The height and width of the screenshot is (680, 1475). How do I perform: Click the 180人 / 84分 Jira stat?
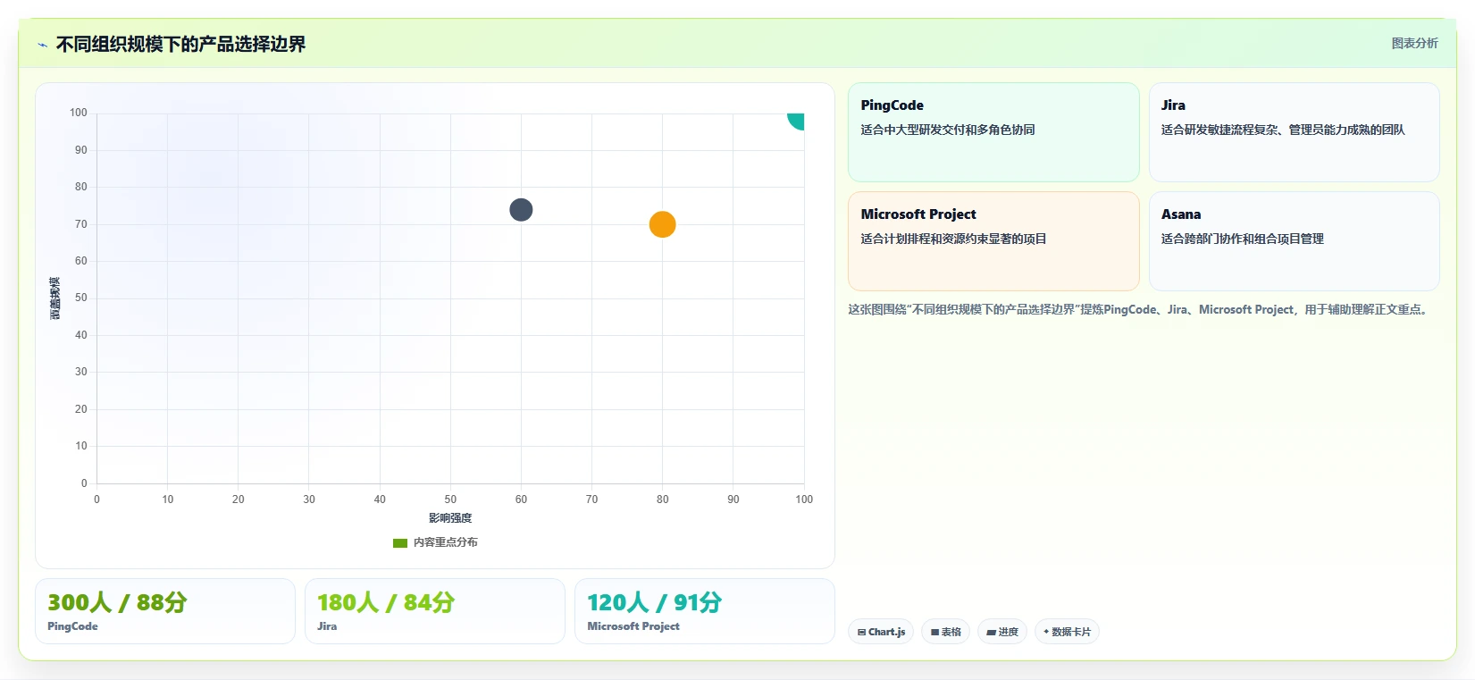435,611
